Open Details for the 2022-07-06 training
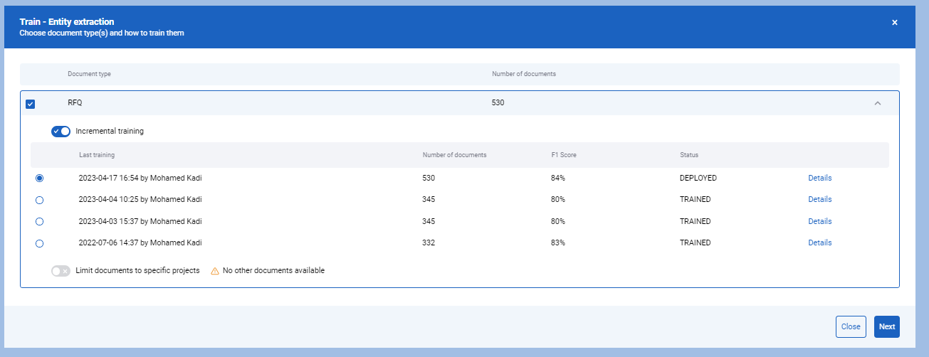 tap(819, 243)
